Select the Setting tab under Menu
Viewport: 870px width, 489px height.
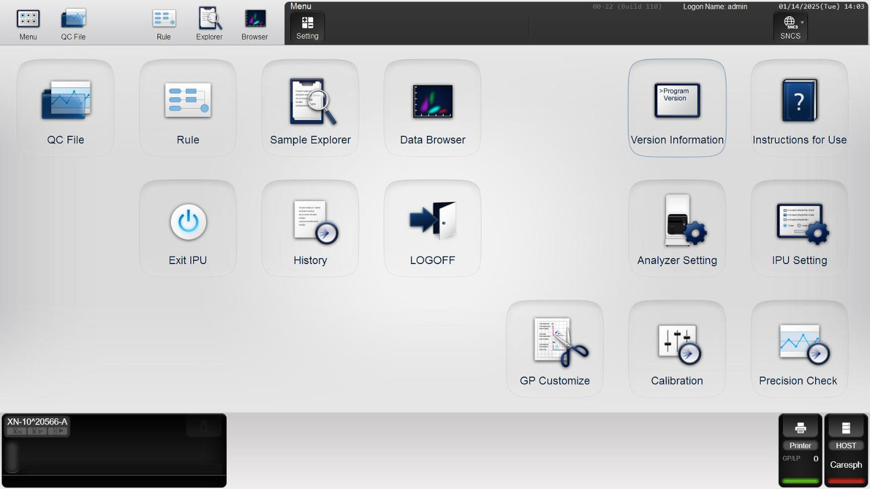click(308, 27)
